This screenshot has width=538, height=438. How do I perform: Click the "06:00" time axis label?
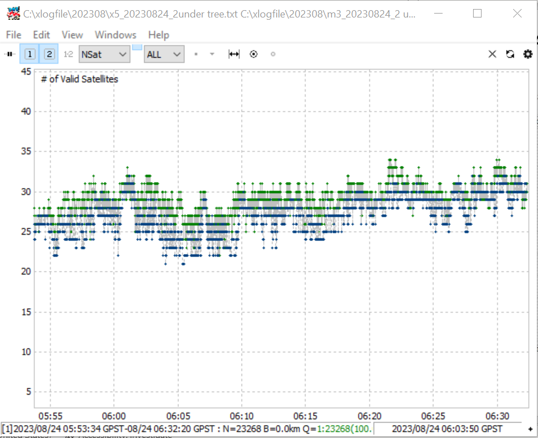(x=114, y=416)
